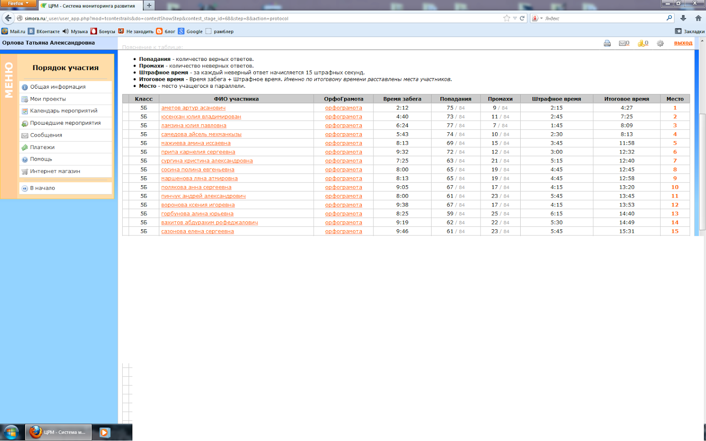Expand the address bar history dropdown arrow
The height and width of the screenshot is (441, 706).
(514, 18)
